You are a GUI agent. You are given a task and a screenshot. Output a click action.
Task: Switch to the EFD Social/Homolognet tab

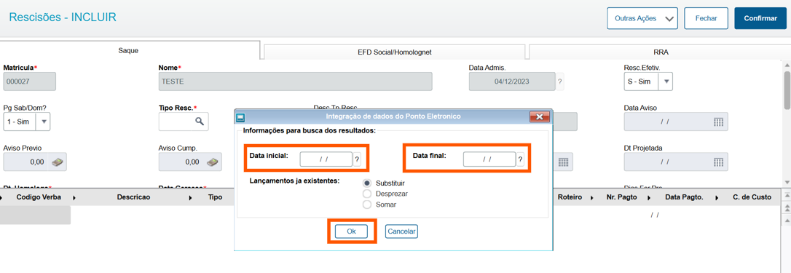[394, 52]
